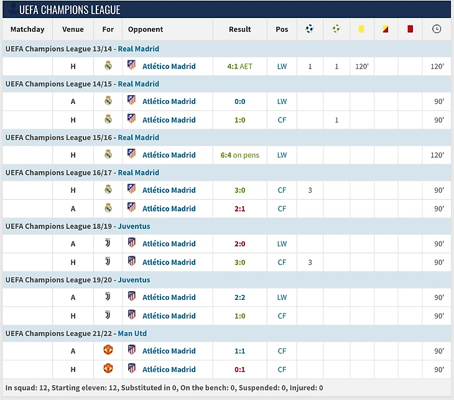Image resolution: width=454 pixels, height=400 pixels.
Task: Open the 0:0 match result
Action: coord(239,101)
